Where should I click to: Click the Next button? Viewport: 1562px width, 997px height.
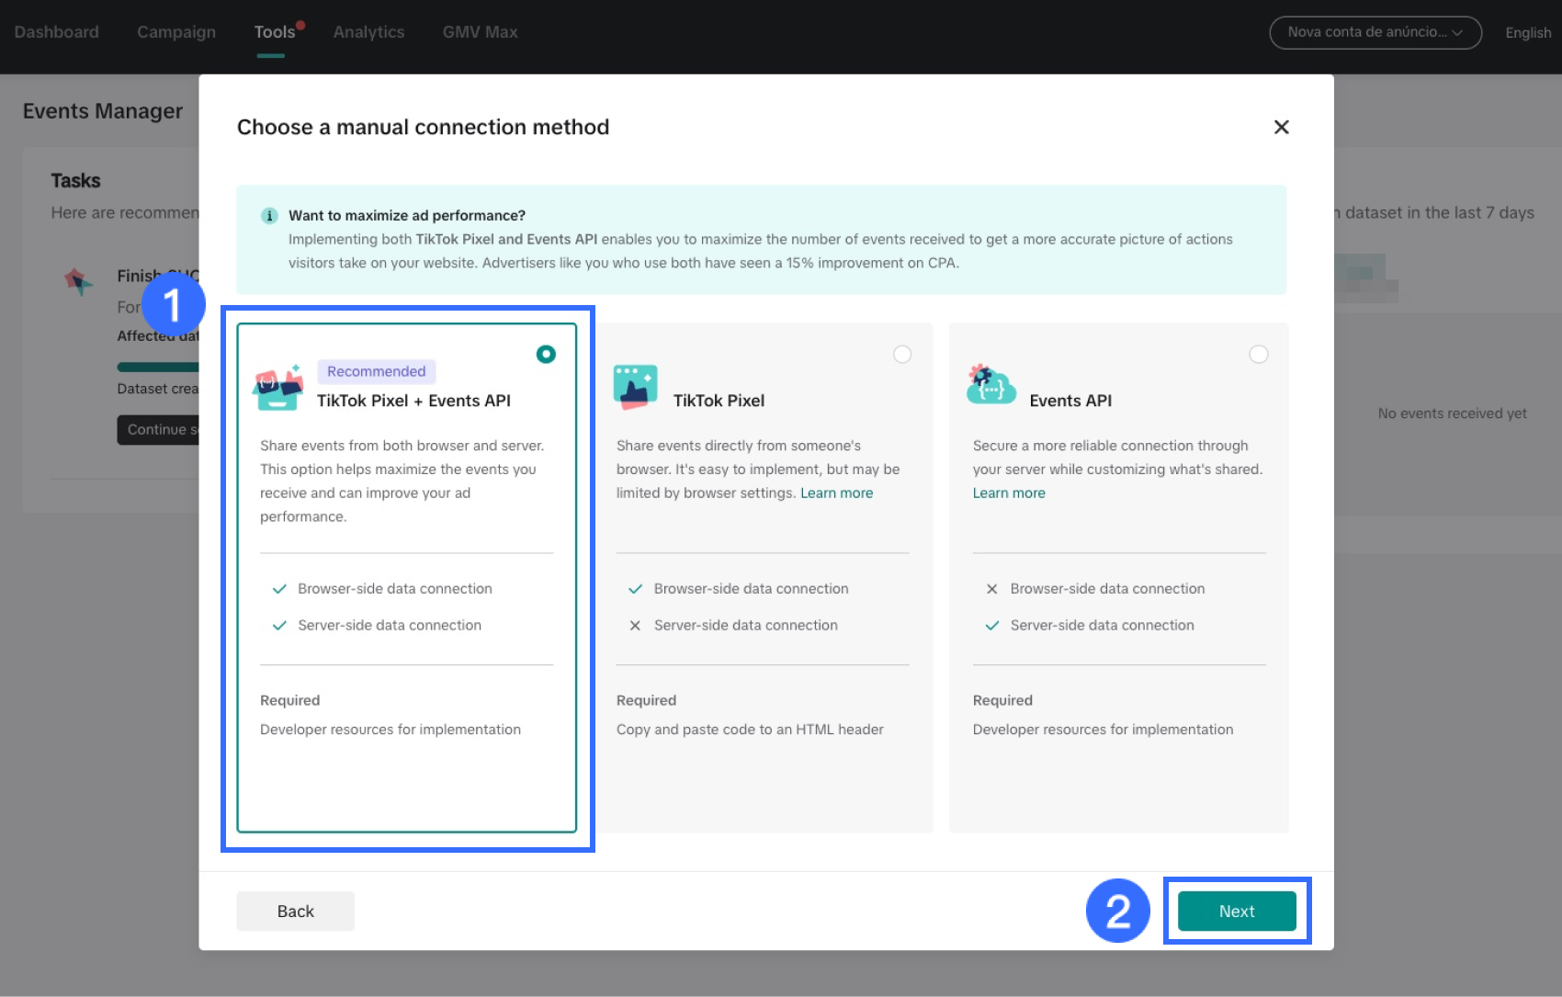[x=1237, y=911]
